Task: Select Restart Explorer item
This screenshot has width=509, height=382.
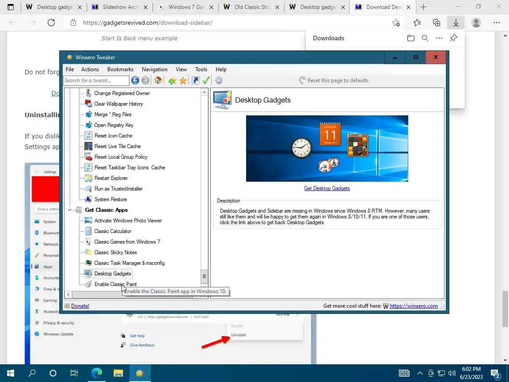Action: pos(111,178)
